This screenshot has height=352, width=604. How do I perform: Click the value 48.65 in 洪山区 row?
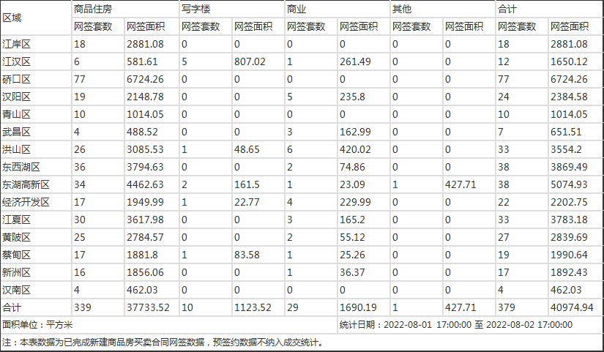[x=247, y=149]
